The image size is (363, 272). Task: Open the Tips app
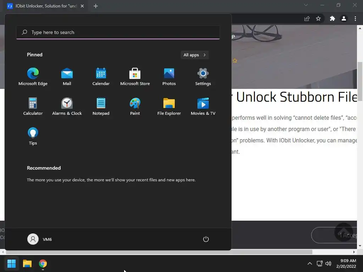pos(33,136)
